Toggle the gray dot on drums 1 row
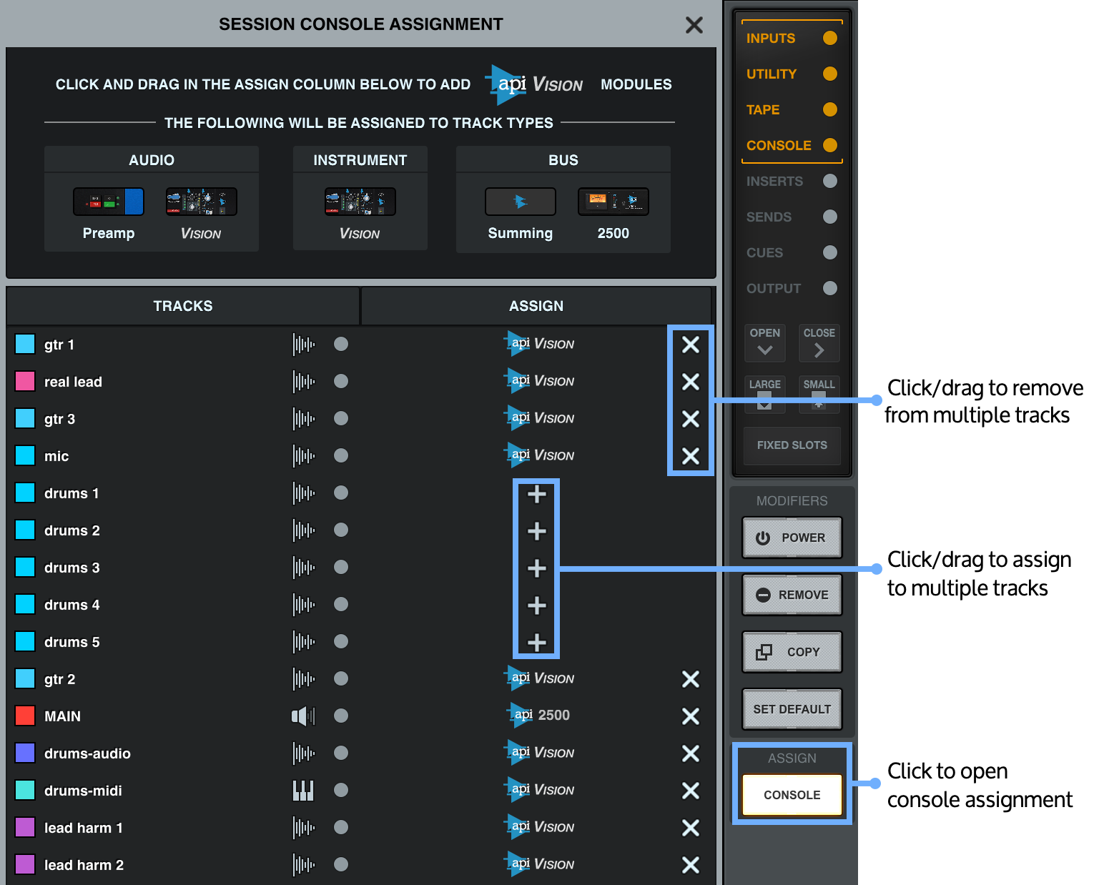Image resolution: width=1094 pixels, height=885 pixels. pos(341,493)
